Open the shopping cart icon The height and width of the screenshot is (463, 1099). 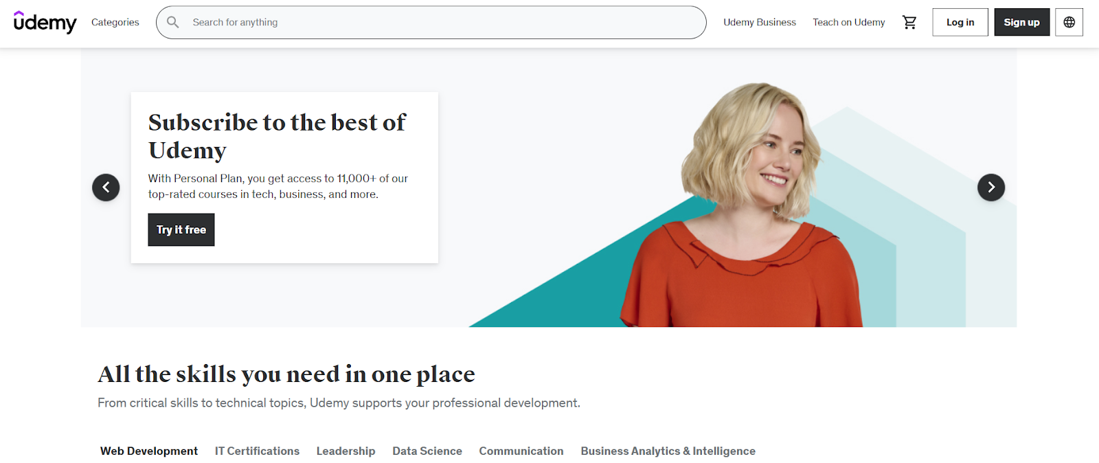pyautogui.click(x=910, y=23)
